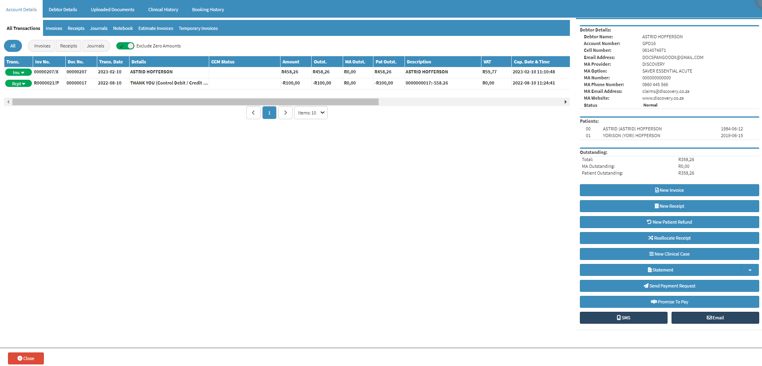Switch to the Clinical History tab

pos(163,10)
